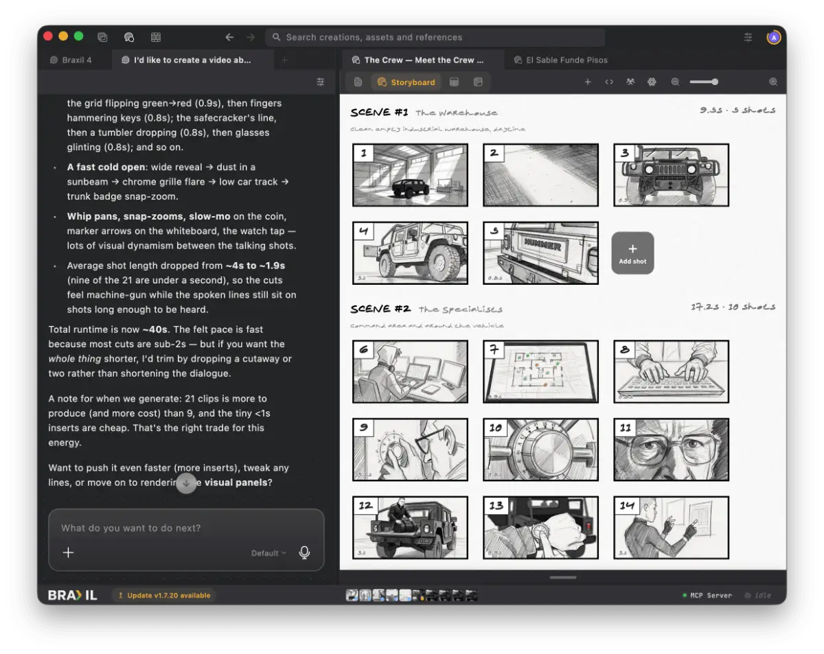The image size is (824, 654).
Task: Click the '9.5s · 5 shots' scene summary
Action: (x=737, y=110)
